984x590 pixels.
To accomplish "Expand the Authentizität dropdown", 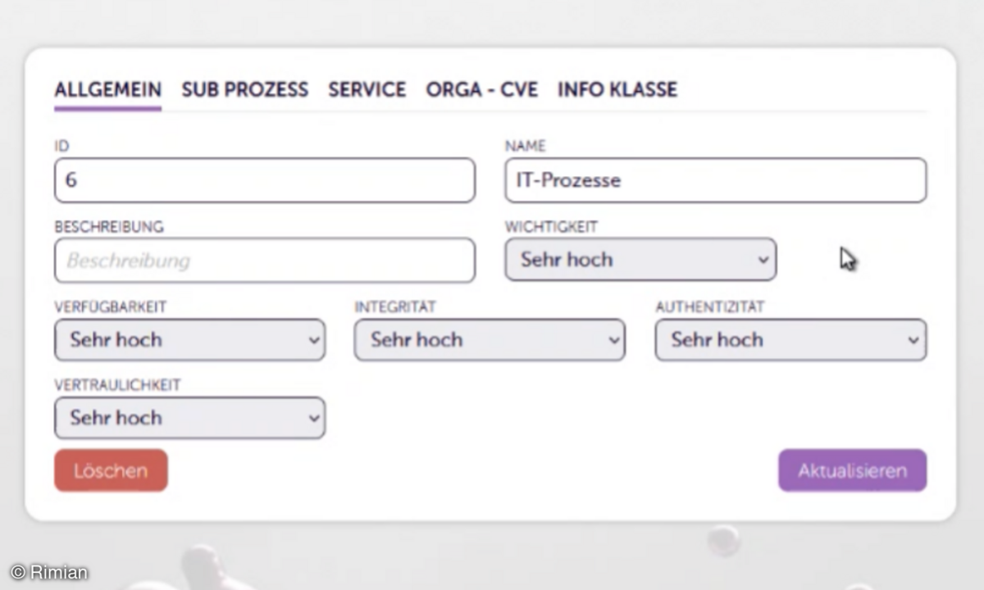I will point(790,340).
